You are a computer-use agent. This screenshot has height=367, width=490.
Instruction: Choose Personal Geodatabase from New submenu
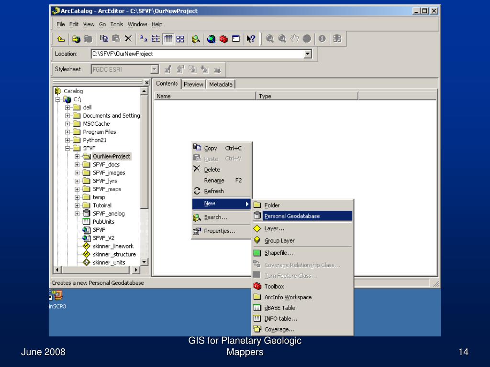pyautogui.click(x=302, y=216)
